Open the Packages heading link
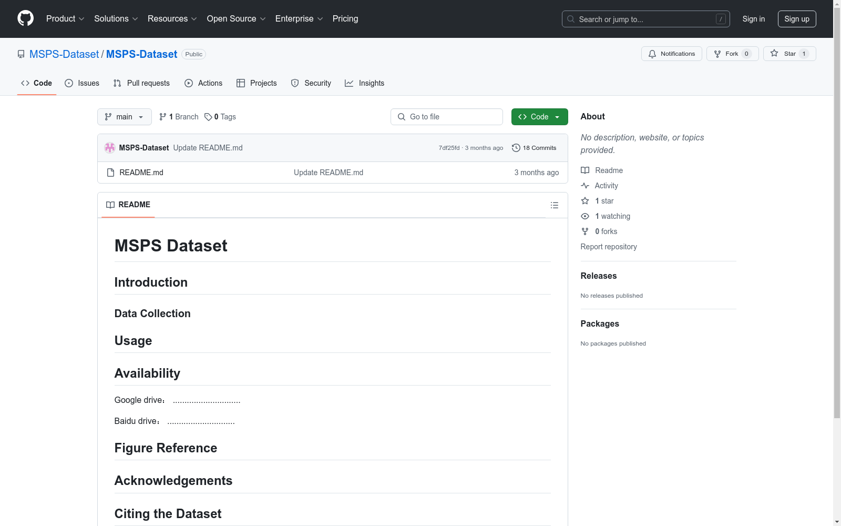The width and height of the screenshot is (841, 526). pos(599,323)
